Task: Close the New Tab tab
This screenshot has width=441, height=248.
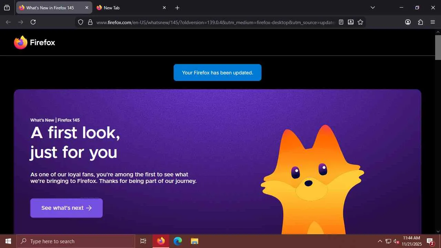Action: (x=164, y=8)
